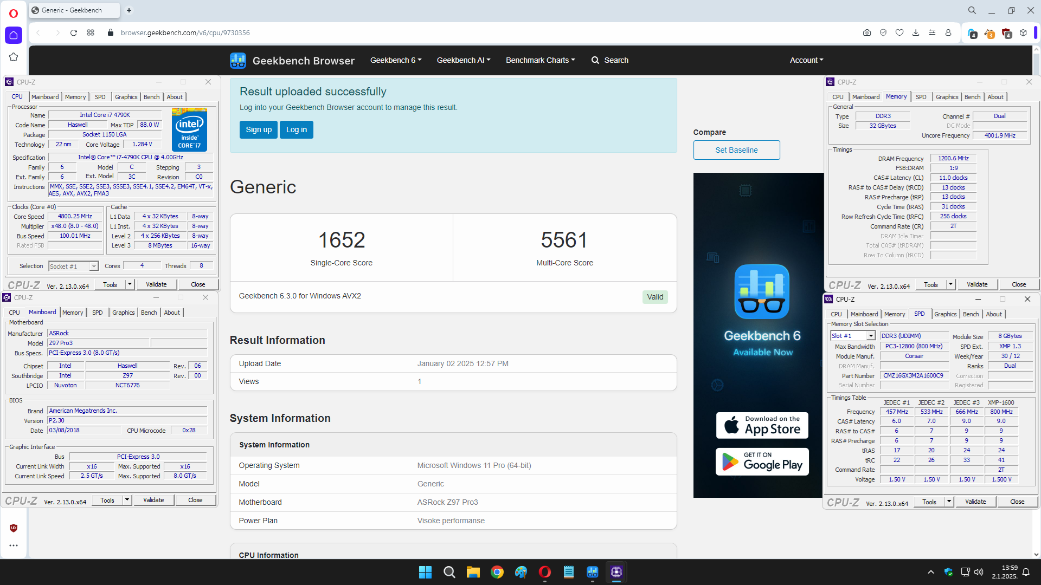Screen dimensions: 1041x585
Task: Click the page vertical scrollbar
Action: (1036, 302)
